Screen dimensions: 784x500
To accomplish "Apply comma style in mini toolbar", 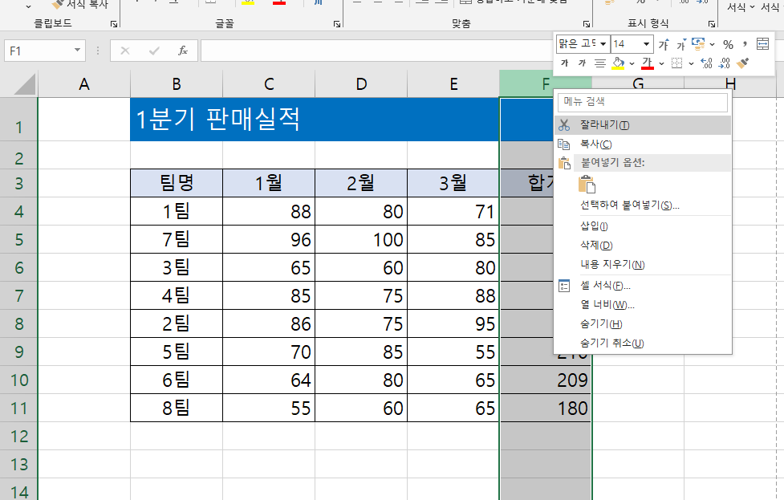I will 745,44.
